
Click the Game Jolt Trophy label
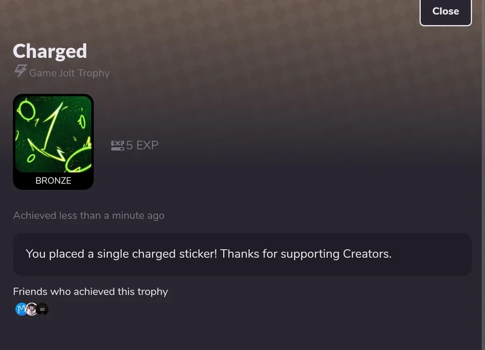point(70,73)
